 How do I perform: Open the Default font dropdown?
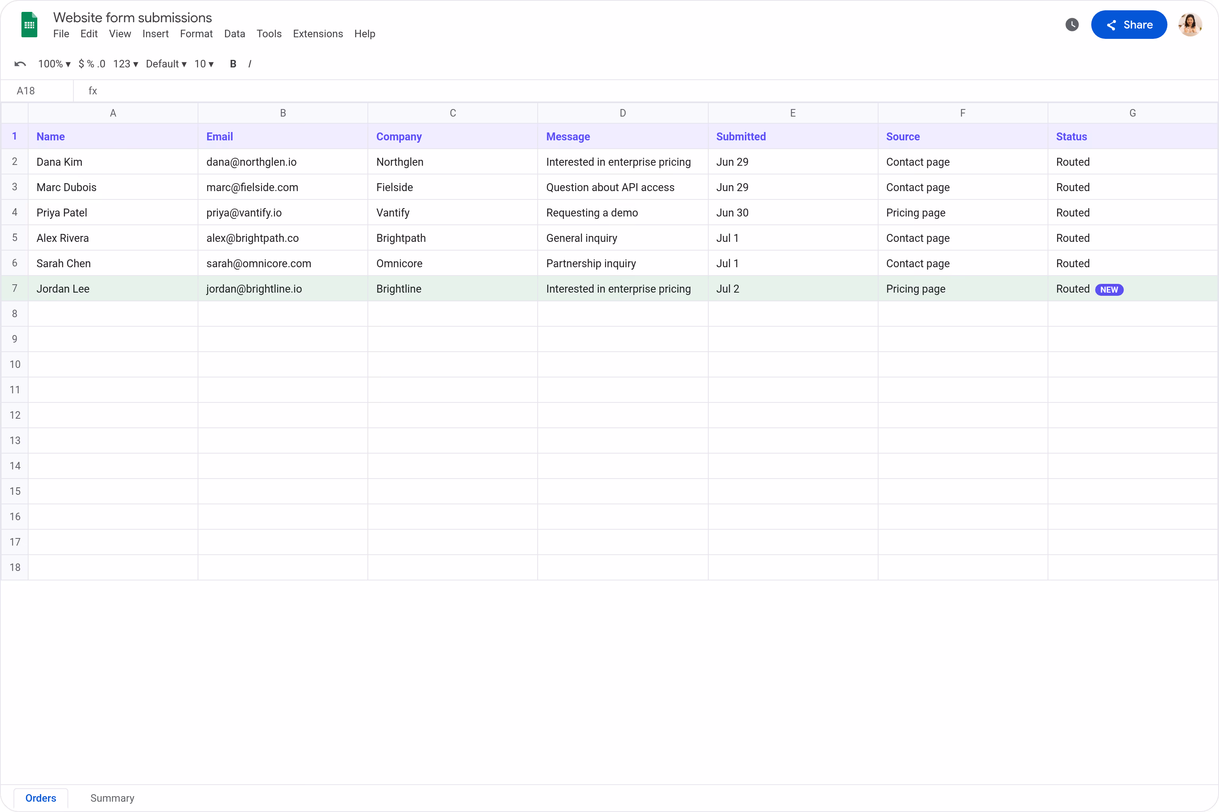coord(166,64)
